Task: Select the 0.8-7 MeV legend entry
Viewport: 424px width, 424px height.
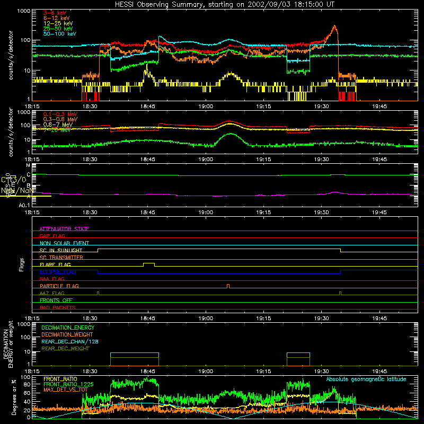Action: click(x=58, y=125)
